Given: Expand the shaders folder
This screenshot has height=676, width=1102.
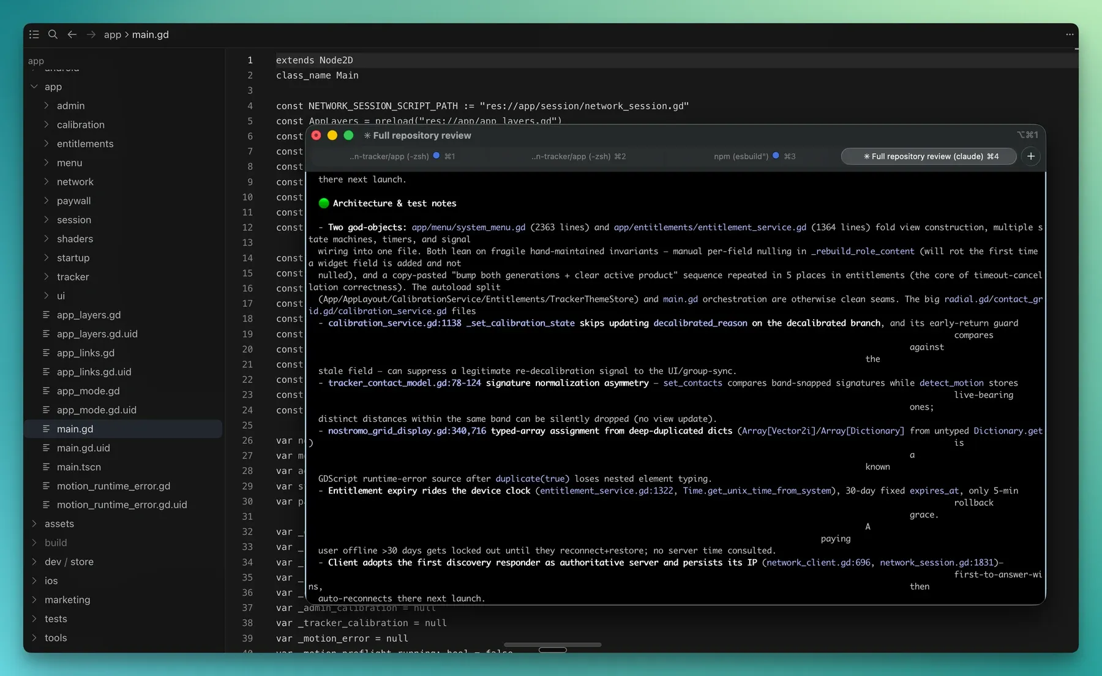Looking at the screenshot, I should pyautogui.click(x=47, y=238).
